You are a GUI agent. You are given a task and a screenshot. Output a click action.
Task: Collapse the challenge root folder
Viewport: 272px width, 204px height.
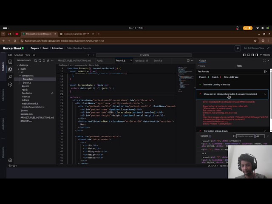24,65
